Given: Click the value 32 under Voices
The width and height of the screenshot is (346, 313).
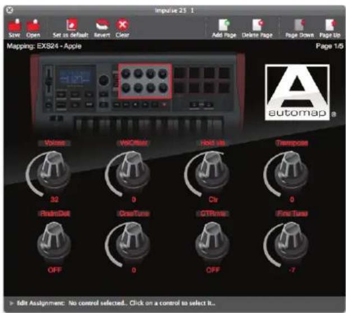Looking at the screenshot, I should point(54,199).
